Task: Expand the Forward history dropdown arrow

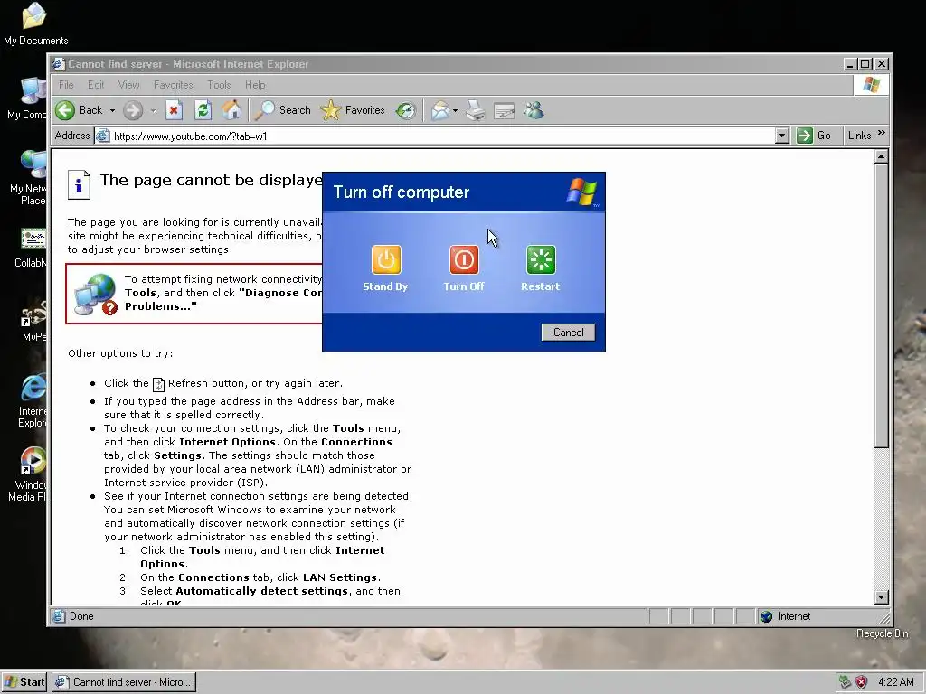Action: 153,110
